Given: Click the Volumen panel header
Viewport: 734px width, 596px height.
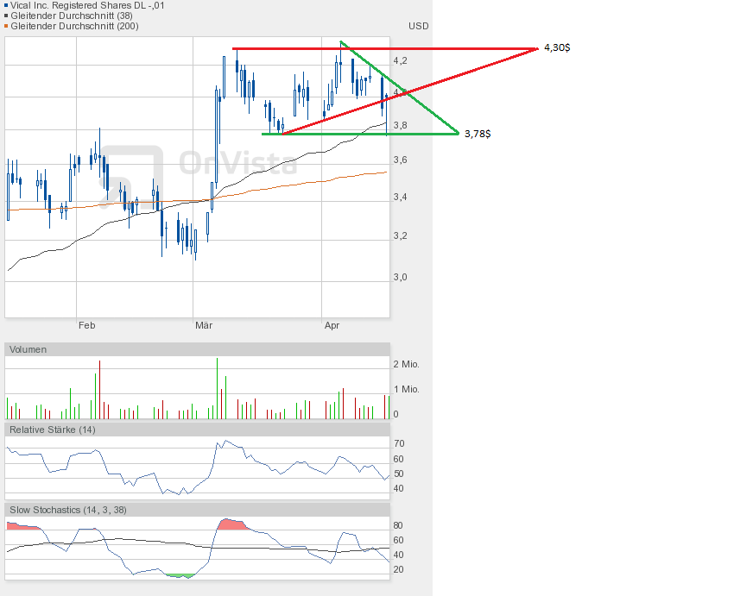Looking at the screenshot, I should point(197,349).
